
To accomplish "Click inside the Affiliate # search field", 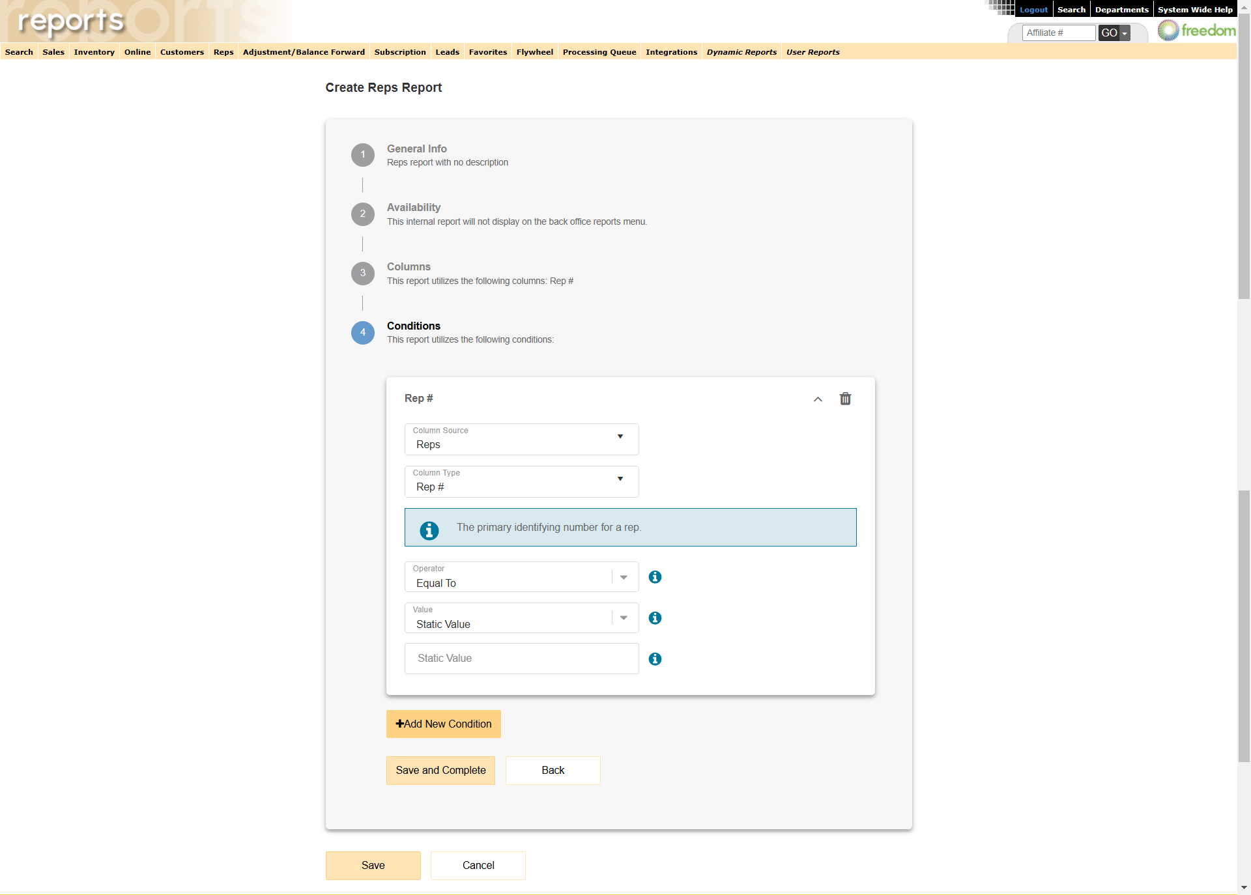I will [x=1058, y=33].
